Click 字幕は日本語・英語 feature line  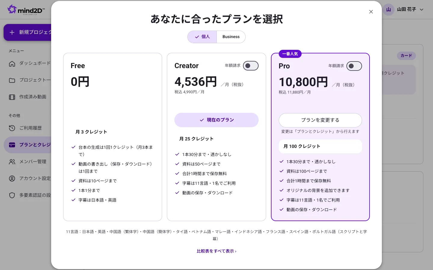(x=97, y=200)
